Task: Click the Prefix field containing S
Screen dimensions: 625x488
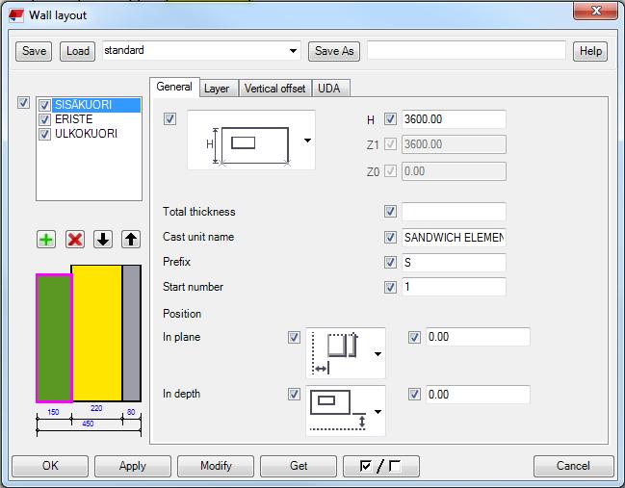Action: coord(454,263)
